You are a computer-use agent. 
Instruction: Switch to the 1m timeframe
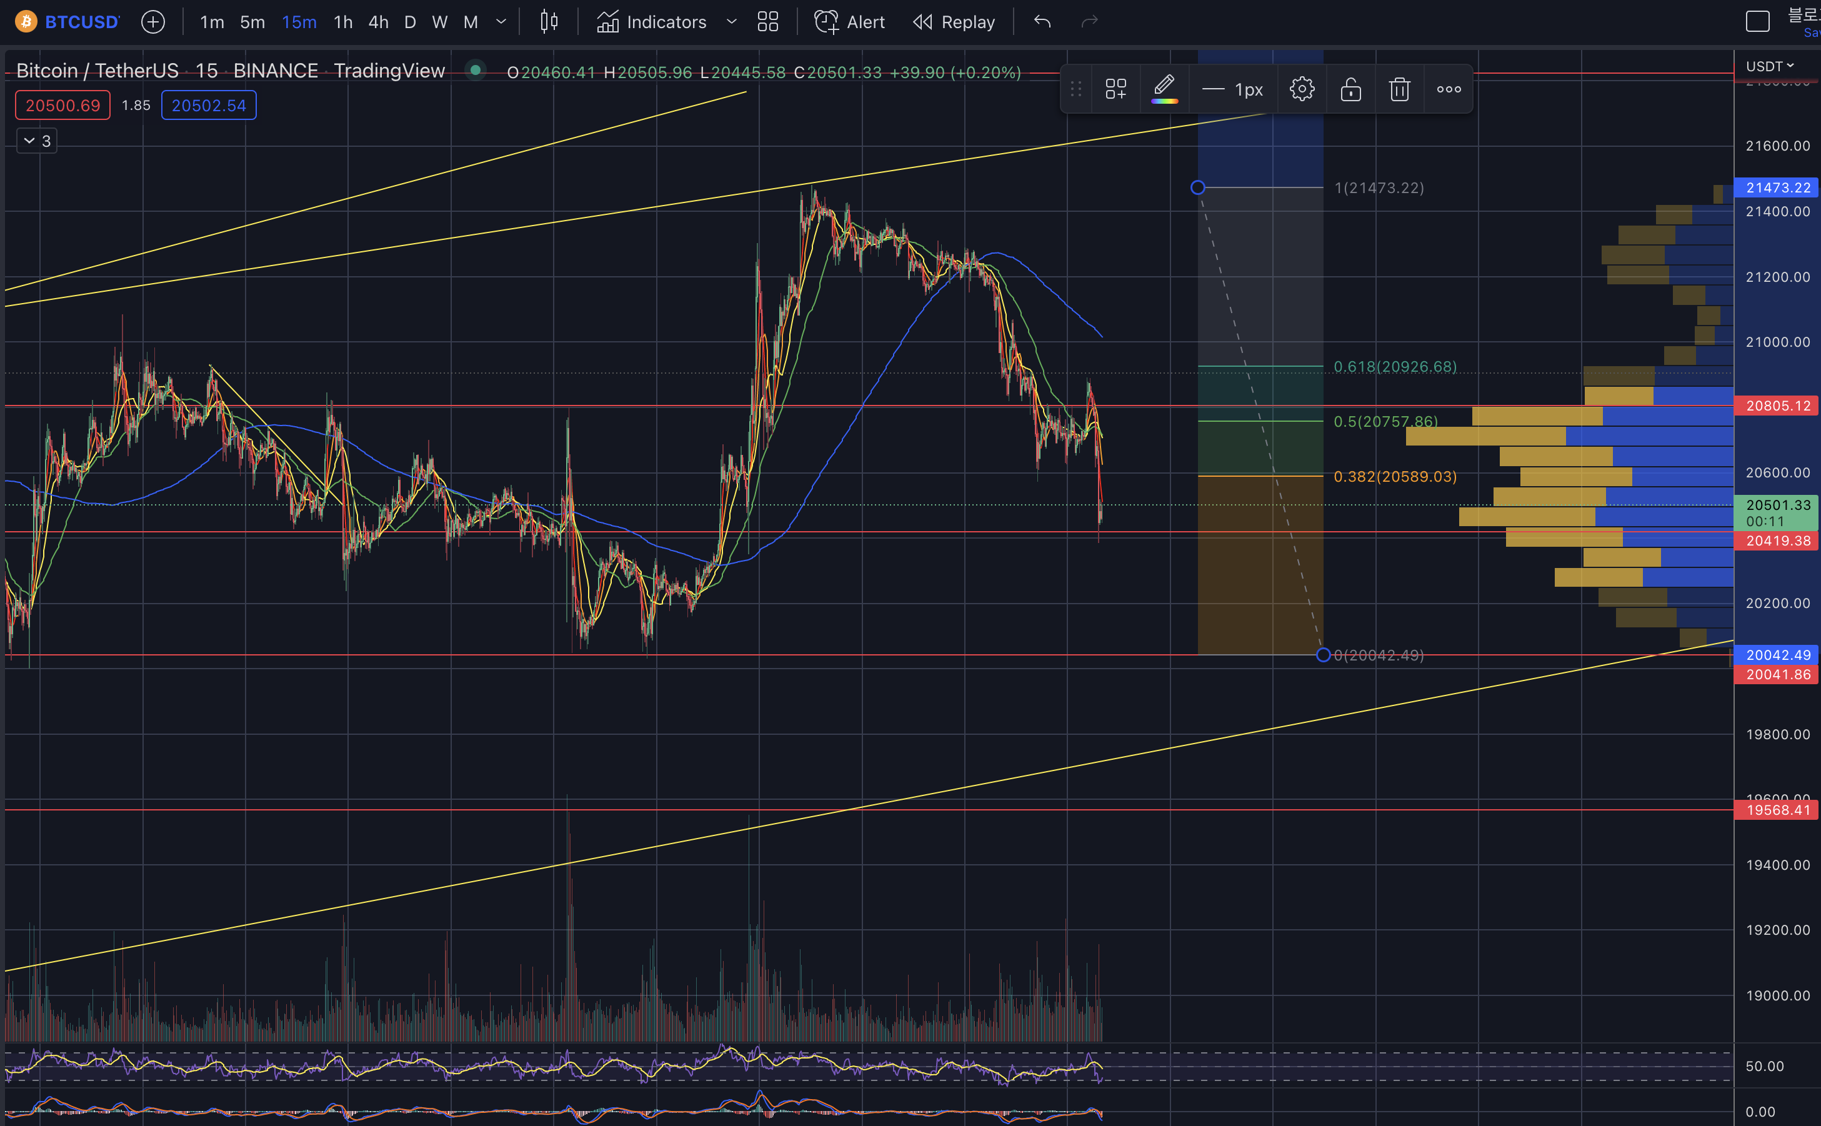point(211,22)
